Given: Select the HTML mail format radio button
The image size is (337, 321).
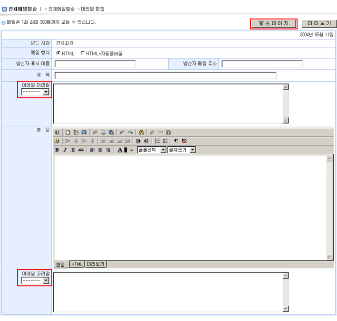Looking at the screenshot, I should (x=58, y=53).
